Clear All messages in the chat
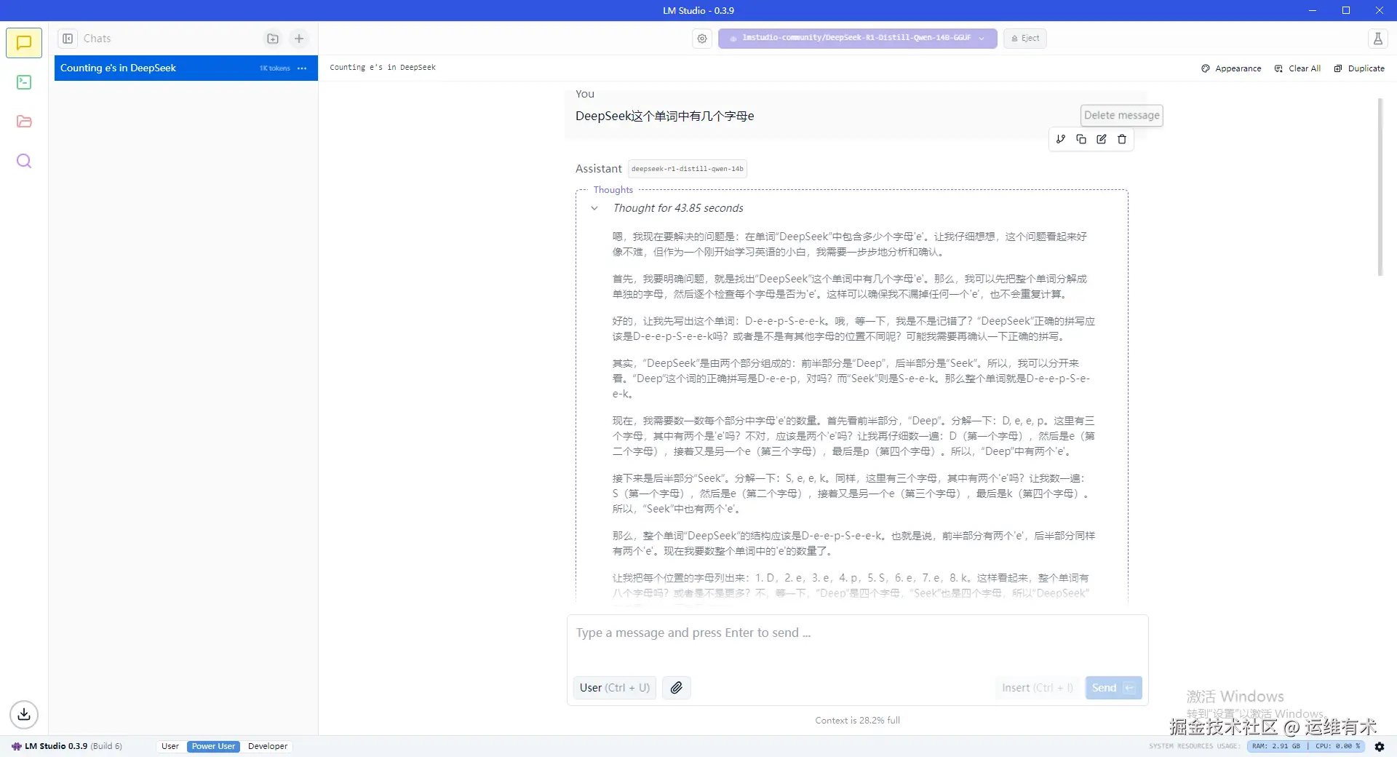The width and height of the screenshot is (1397, 757). tap(1297, 68)
